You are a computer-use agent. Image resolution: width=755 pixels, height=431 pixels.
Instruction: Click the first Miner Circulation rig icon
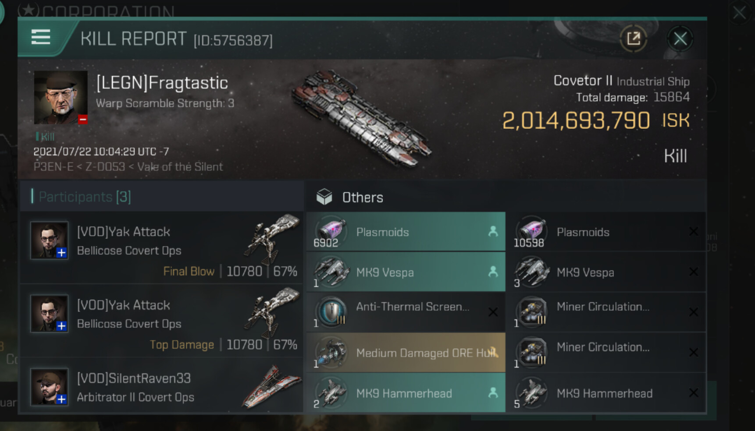click(x=532, y=311)
